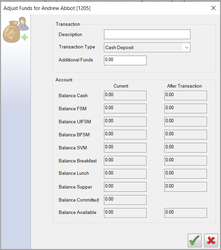Viewport: 221px width, 250px height.
Task: Click After Transaction Balance FSM field
Action: 186,109
